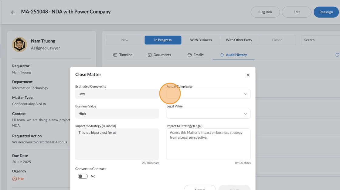Toggle the Convert to Contract switch
340x190 pixels.
tap(83, 176)
